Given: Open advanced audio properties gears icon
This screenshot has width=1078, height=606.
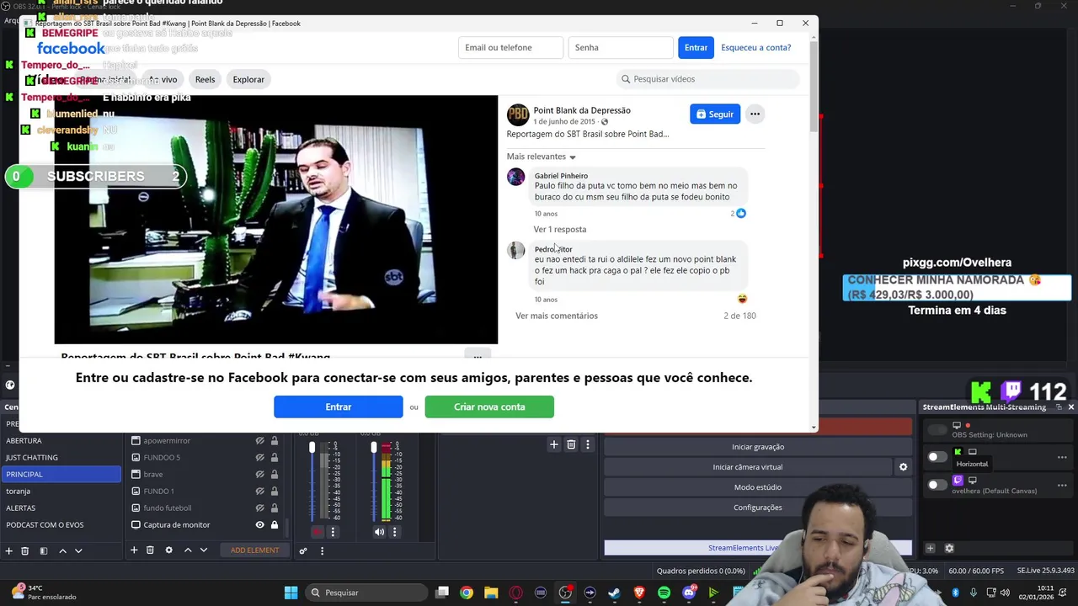Looking at the screenshot, I should 303,550.
